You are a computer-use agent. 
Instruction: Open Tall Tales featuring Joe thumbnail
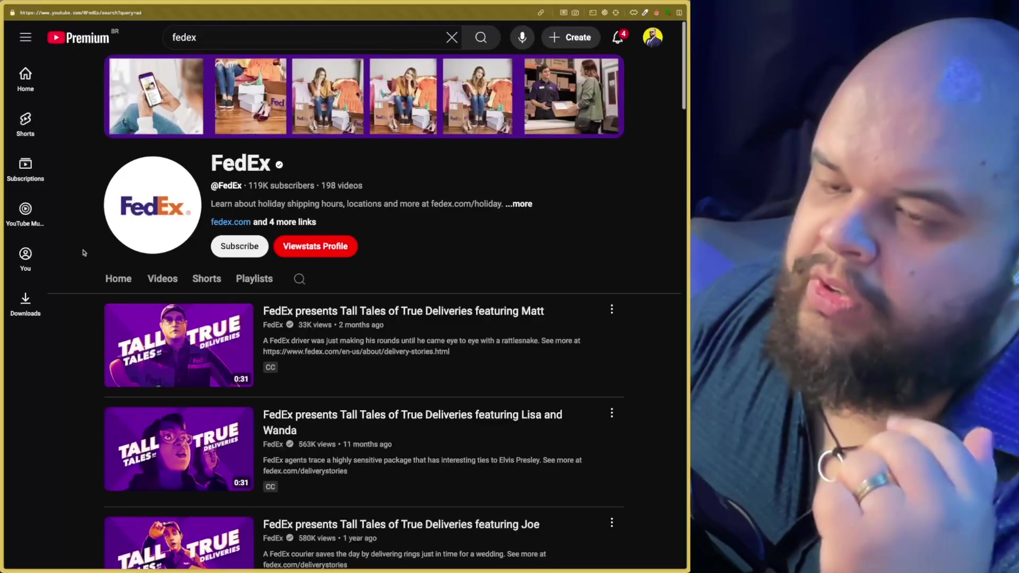click(x=179, y=543)
